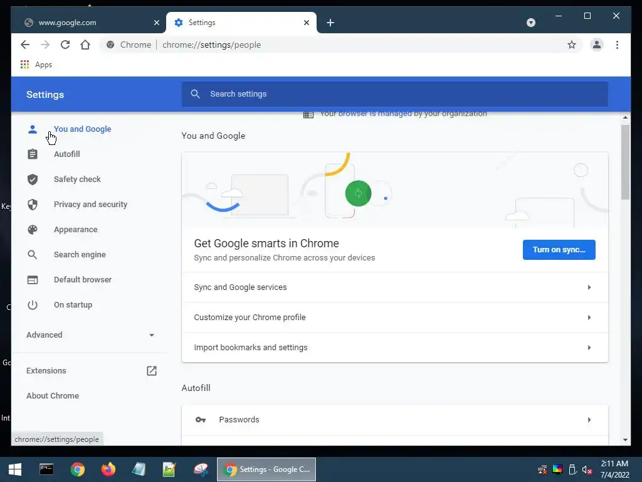Reload the current page
Viewport: 642px width, 482px height.
coord(65,45)
